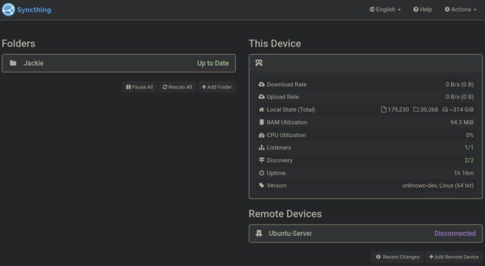Click the Upload Rate value 0 B/s
Screen dimensions: 485x266
pyautogui.click(x=459, y=97)
